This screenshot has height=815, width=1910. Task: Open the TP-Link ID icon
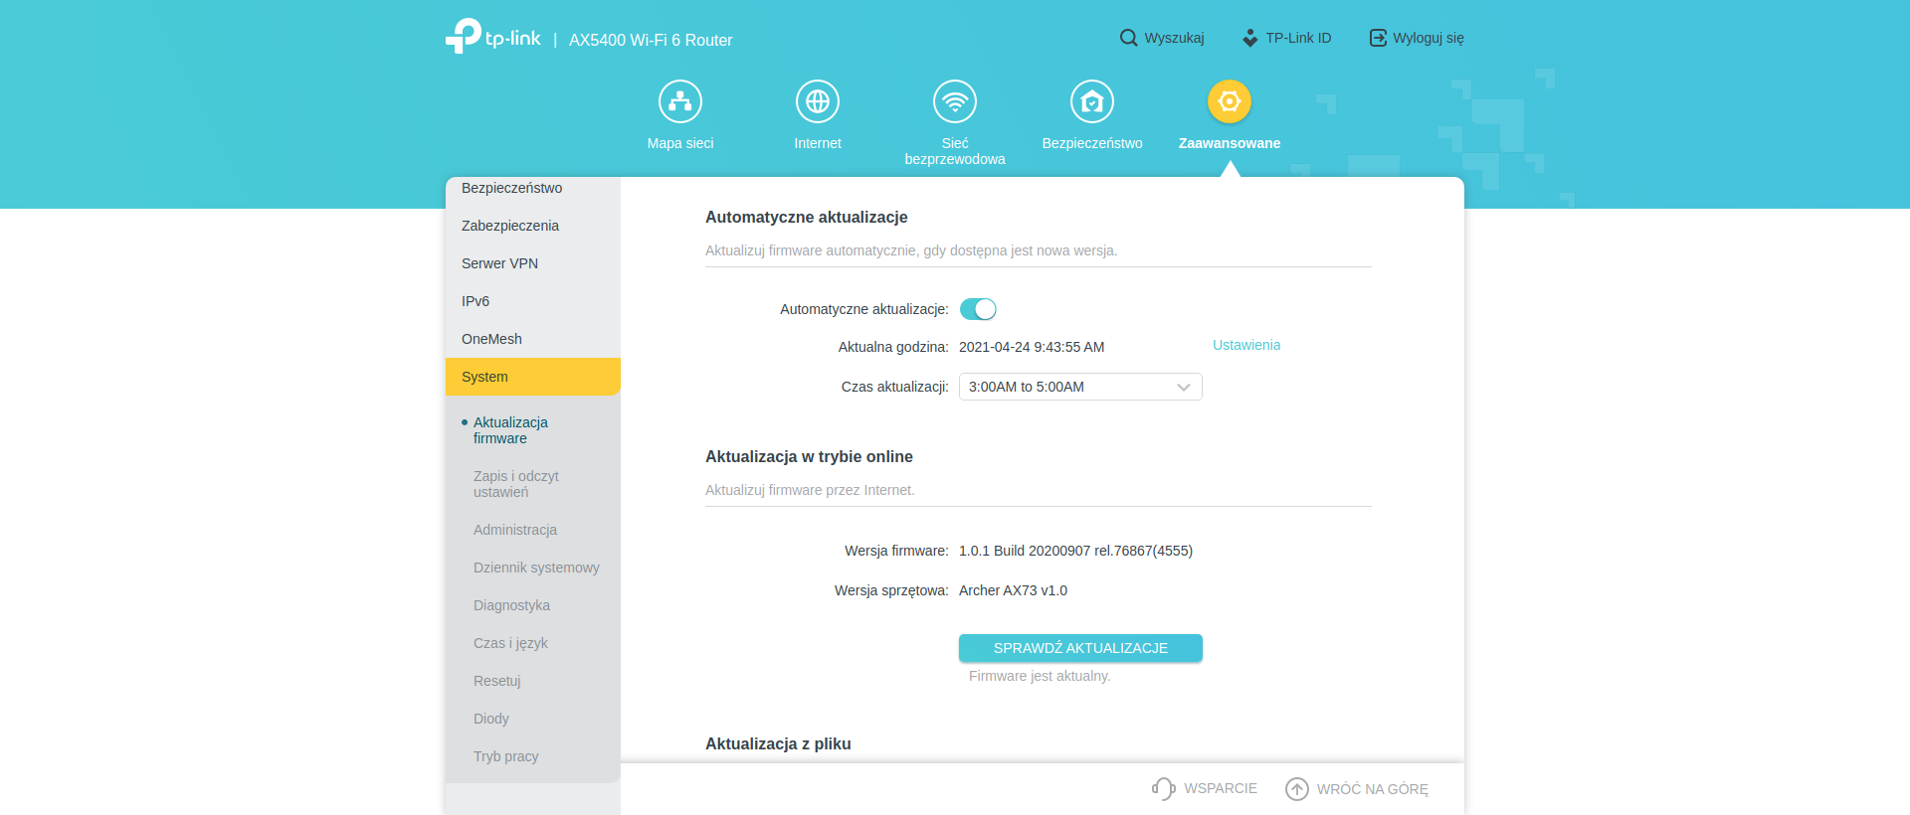coord(1250,38)
